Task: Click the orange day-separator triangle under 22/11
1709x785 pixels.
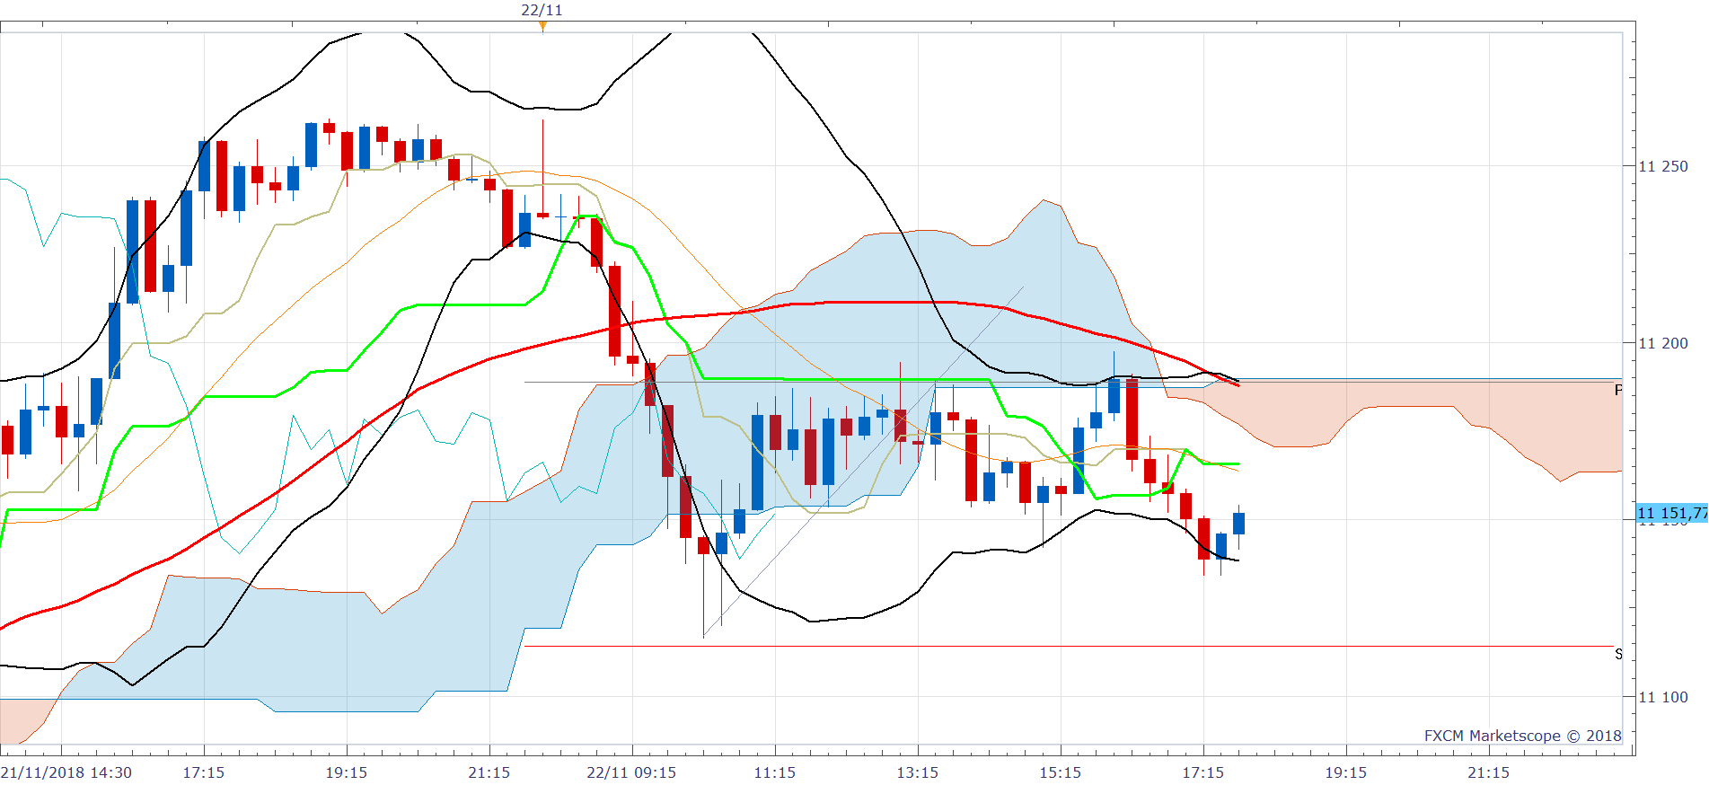Action: click(542, 26)
